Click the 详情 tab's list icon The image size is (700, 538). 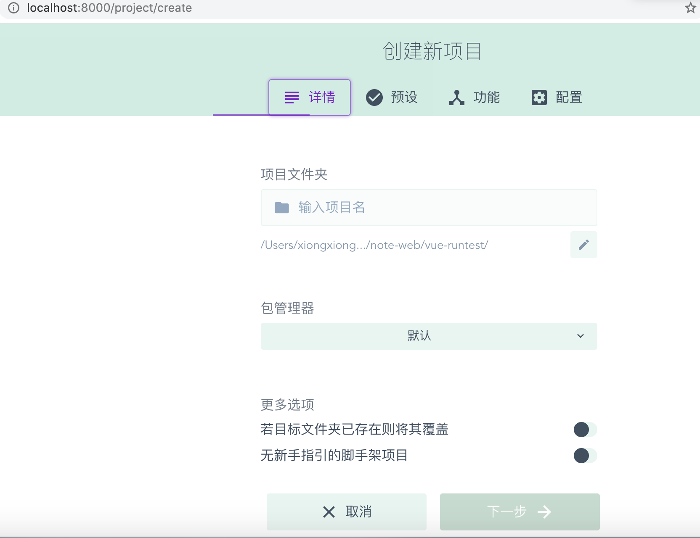pyautogui.click(x=291, y=97)
